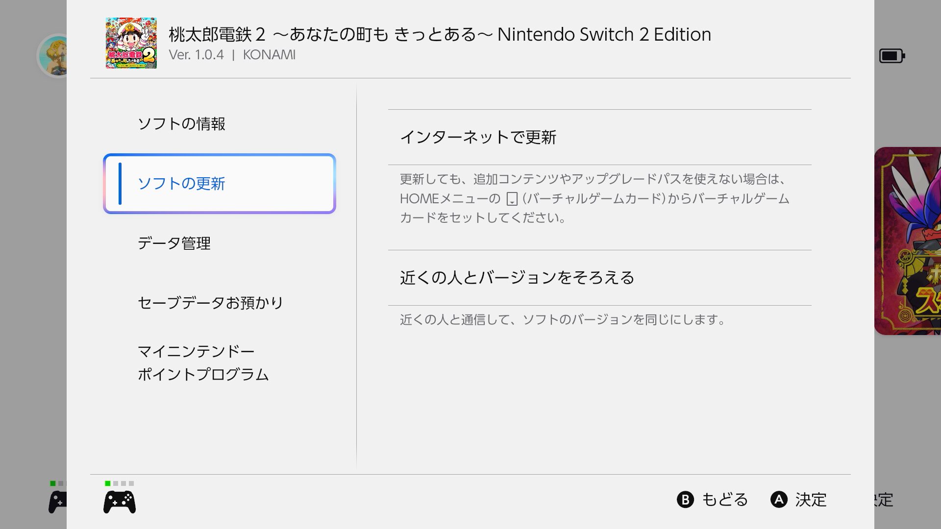Open the ソフトの情報 menu item
Viewport: 941px width, 529px height.
(x=181, y=124)
